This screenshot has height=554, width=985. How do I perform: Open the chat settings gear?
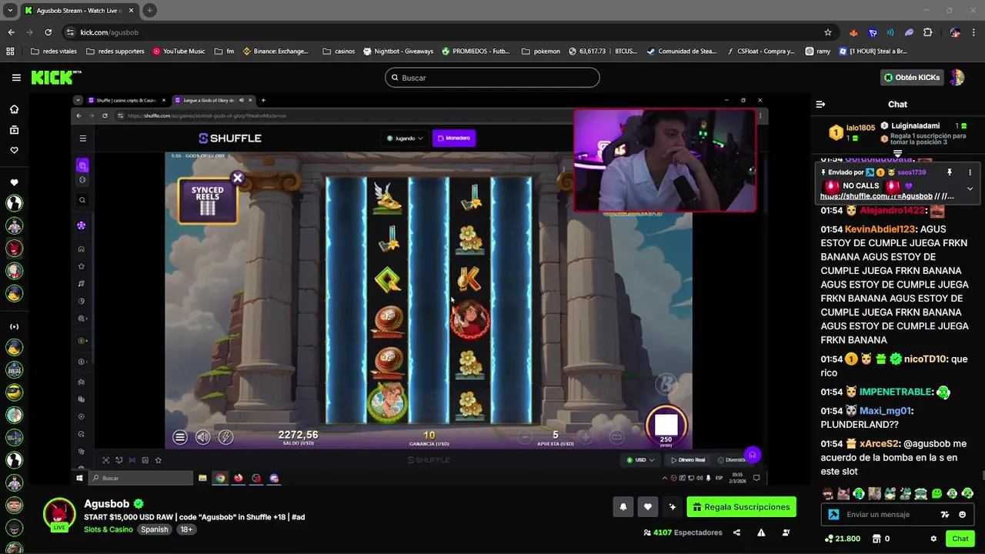[x=933, y=539]
